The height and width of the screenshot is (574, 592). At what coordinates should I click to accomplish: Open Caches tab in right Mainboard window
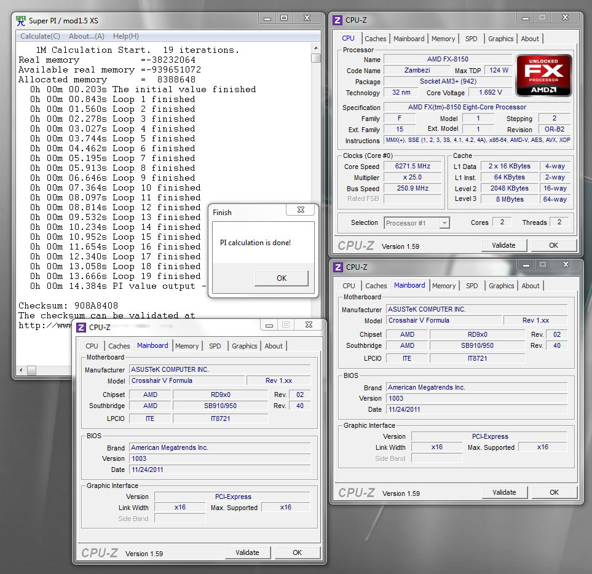tap(376, 286)
